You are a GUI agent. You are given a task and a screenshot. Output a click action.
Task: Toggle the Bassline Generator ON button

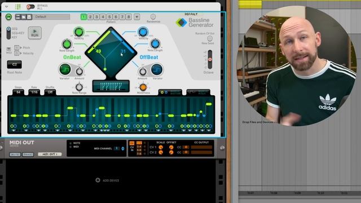(8, 17)
